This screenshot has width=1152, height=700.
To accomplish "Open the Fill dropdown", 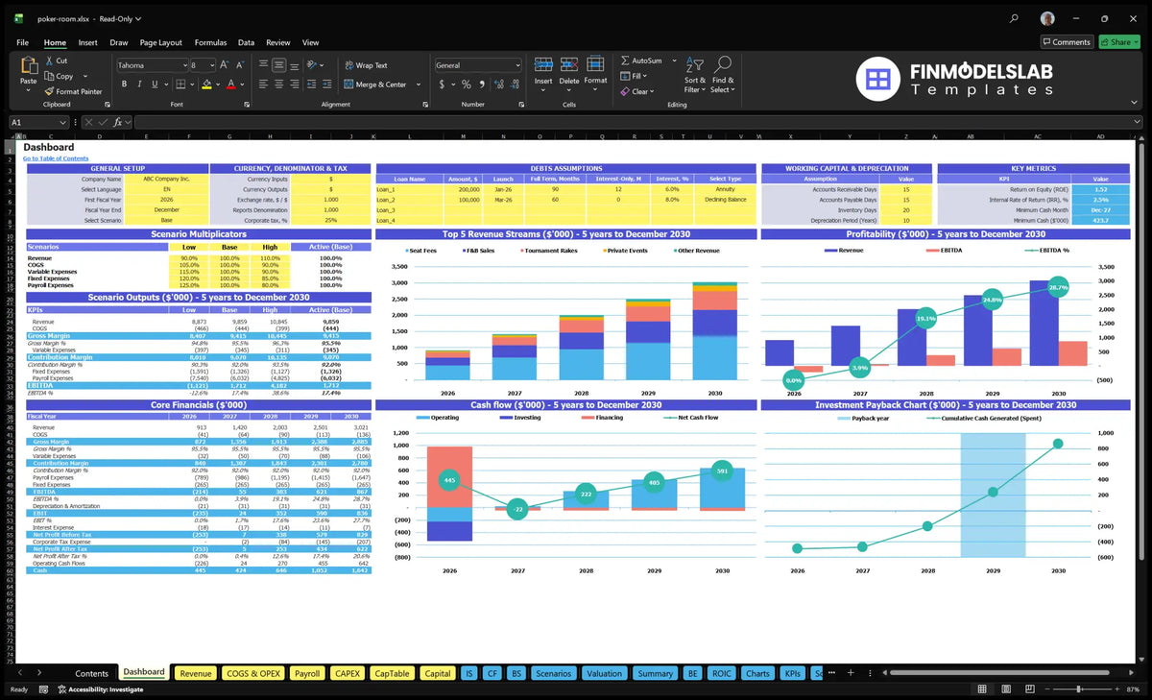I will (635, 76).
